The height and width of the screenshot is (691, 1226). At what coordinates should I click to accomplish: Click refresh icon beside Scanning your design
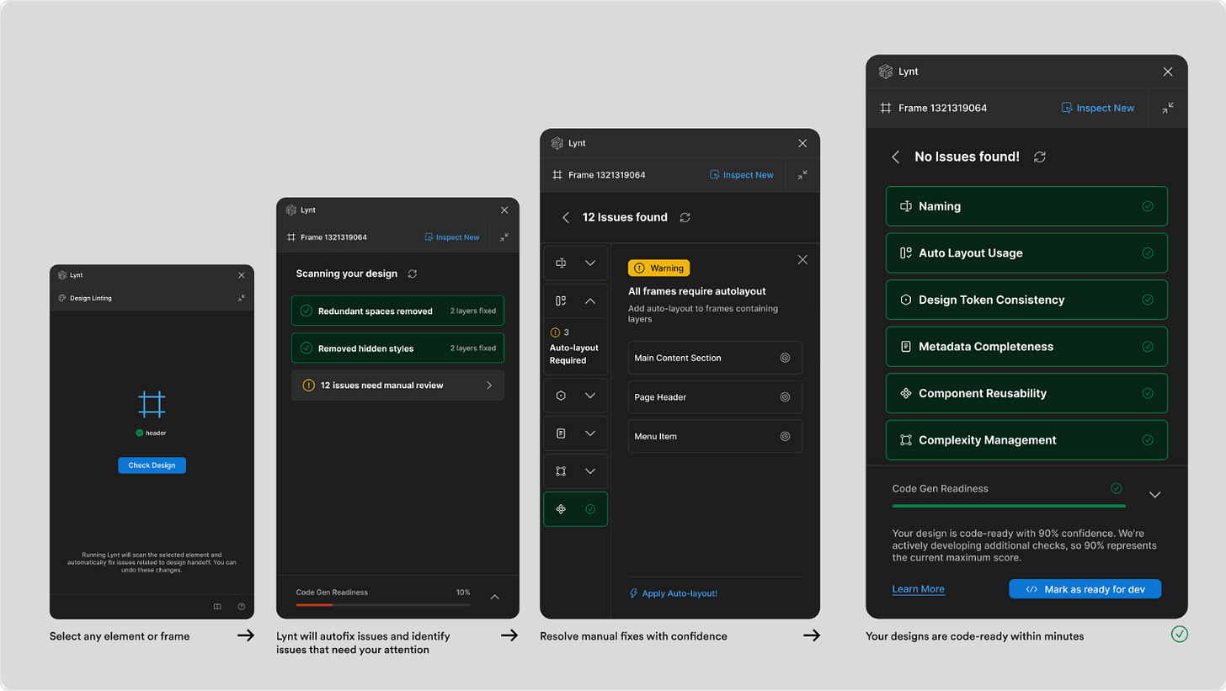412,274
